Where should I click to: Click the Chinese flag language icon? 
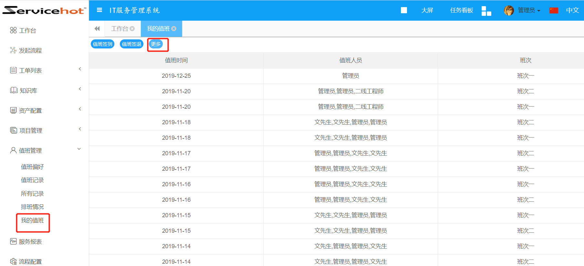click(x=554, y=10)
